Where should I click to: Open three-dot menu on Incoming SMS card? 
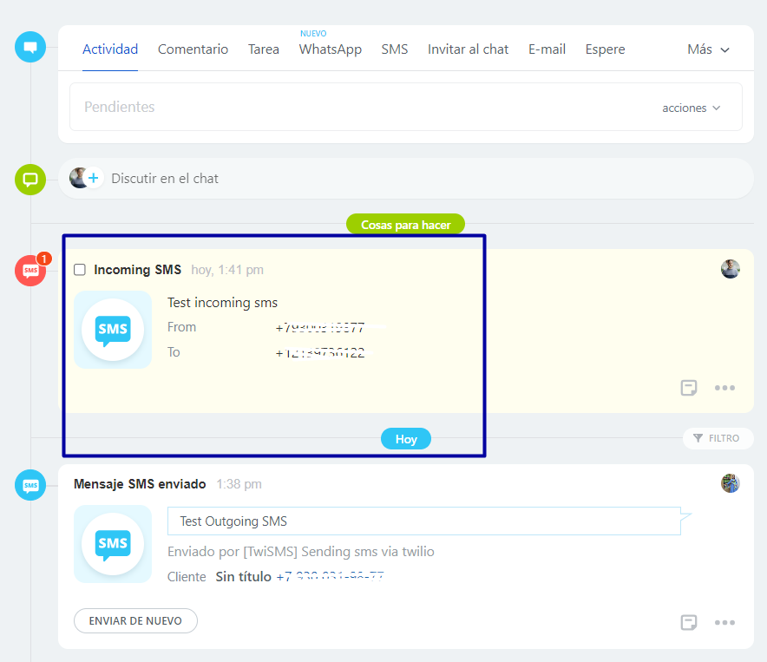click(x=724, y=388)
